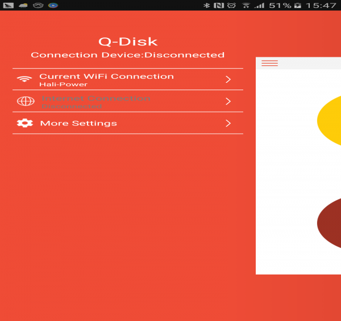Tap the hamburger menu icon
Screen dimensions: 341x321
pos(269,63)
